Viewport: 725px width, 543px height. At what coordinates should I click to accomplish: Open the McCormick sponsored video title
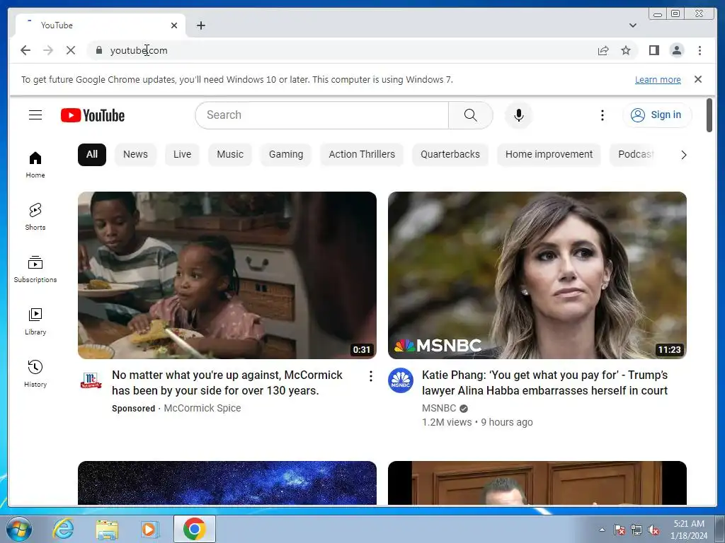[227, 383]
